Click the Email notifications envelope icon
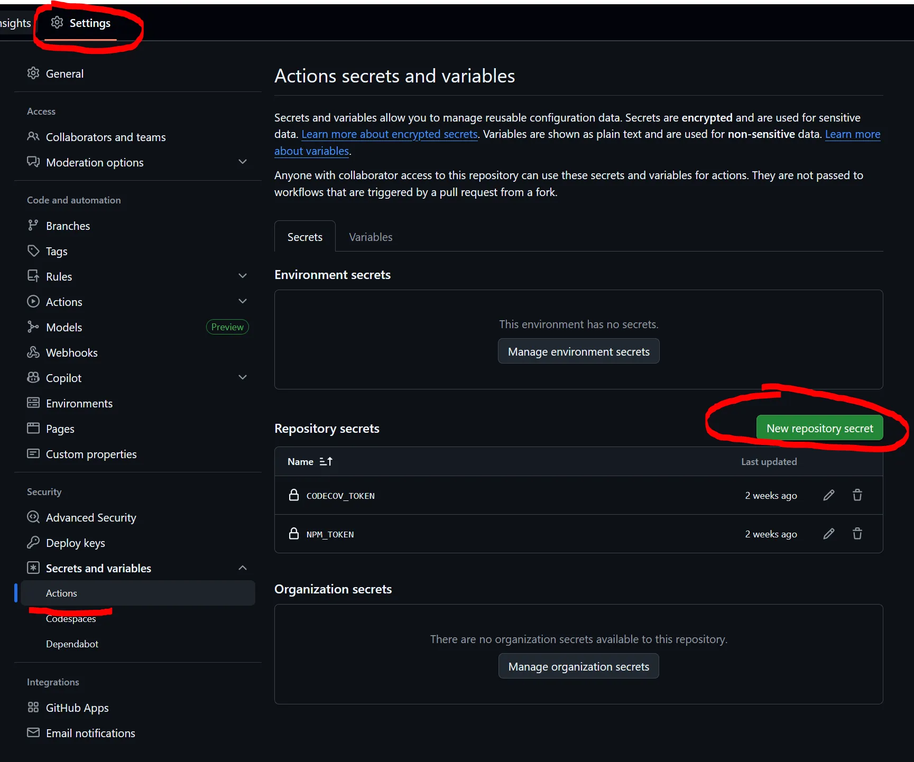Image resolution: width=914 pixels, height=762 pixels. point(33,732)
